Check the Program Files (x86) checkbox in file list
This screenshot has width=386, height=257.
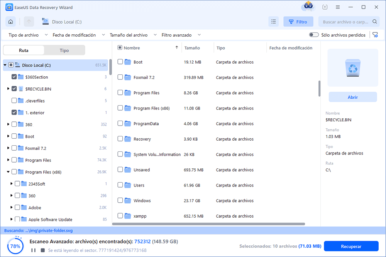click(120, 108)
